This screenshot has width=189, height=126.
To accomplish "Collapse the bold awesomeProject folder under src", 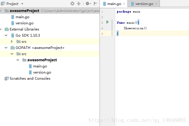I will pos(18,60).
